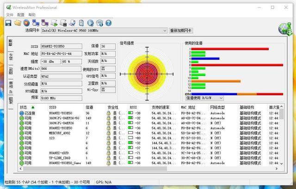Click the green status icon for 360WiFi-D4EF26 channel 11
The height and width of the screenshot is (189, 296).
[x=22, y=123]
